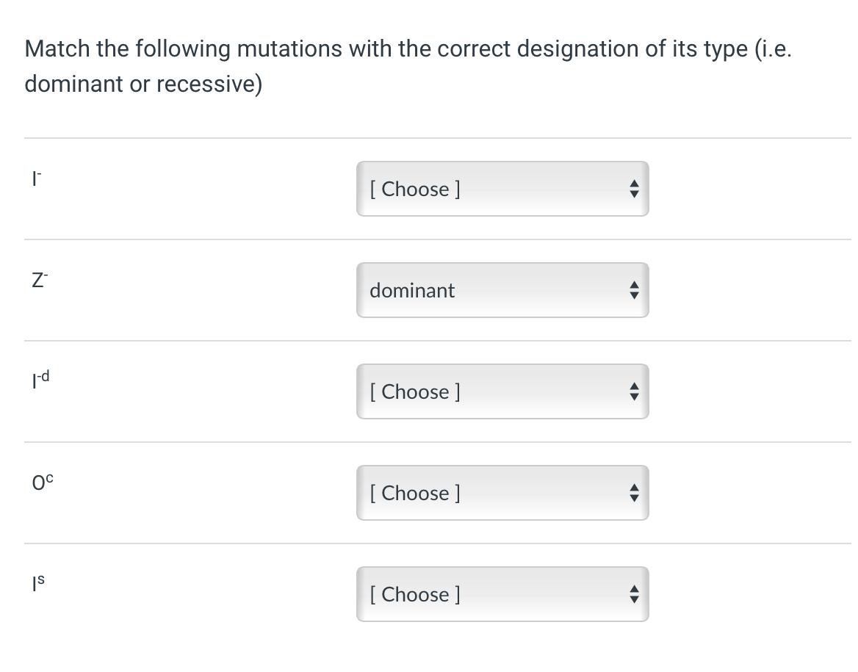Click the '[ Choose ]' text in the Iˢ row

click(415, 594)
